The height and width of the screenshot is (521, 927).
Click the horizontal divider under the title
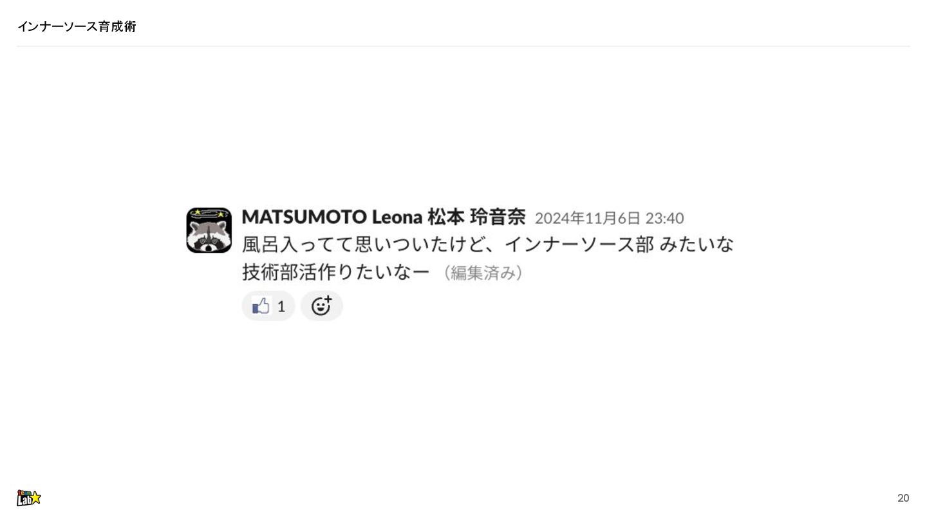tap(464, 46)
